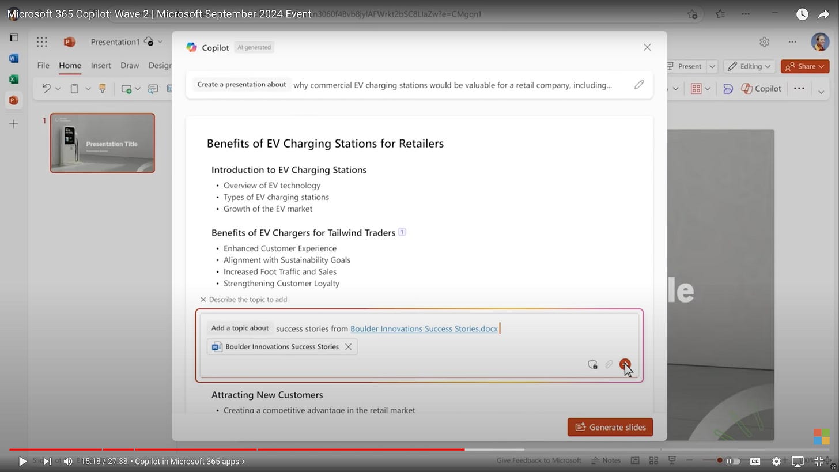Open Excel from the left app rail

pos(14,79)
